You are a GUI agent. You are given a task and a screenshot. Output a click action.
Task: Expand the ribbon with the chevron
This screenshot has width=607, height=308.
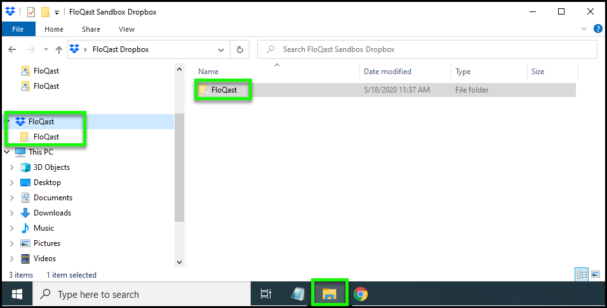pos(584,29)
